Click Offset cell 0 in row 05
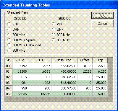This screenshot has height=111, width=118. tap(85, 94)
